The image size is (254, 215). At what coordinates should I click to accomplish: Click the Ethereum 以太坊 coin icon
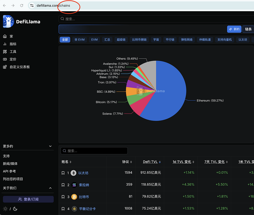[x=74, y=173]
